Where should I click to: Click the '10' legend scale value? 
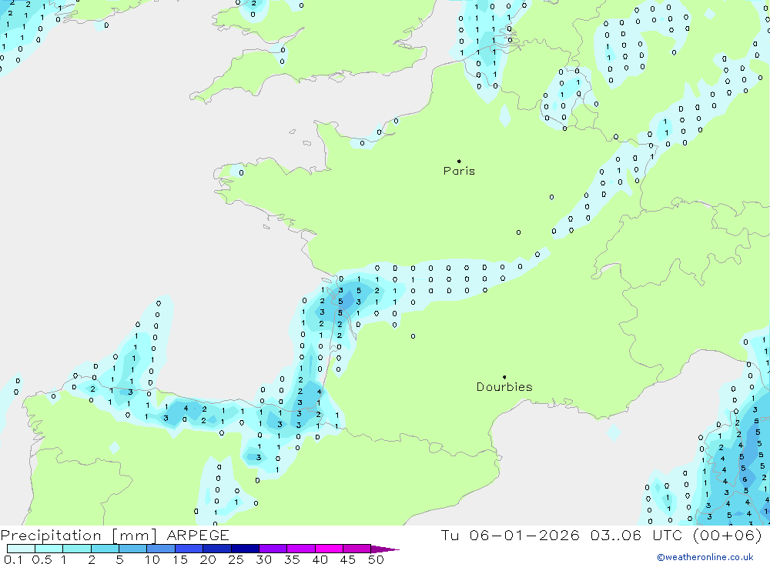point(152,559)
